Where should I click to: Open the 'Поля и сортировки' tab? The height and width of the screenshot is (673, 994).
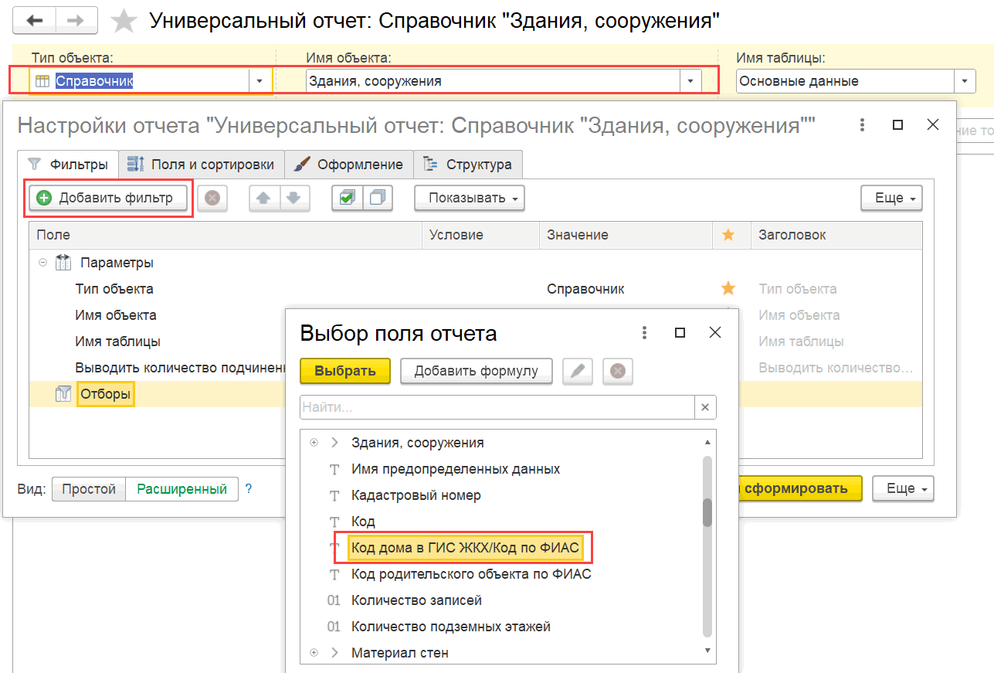pos(201,164)
